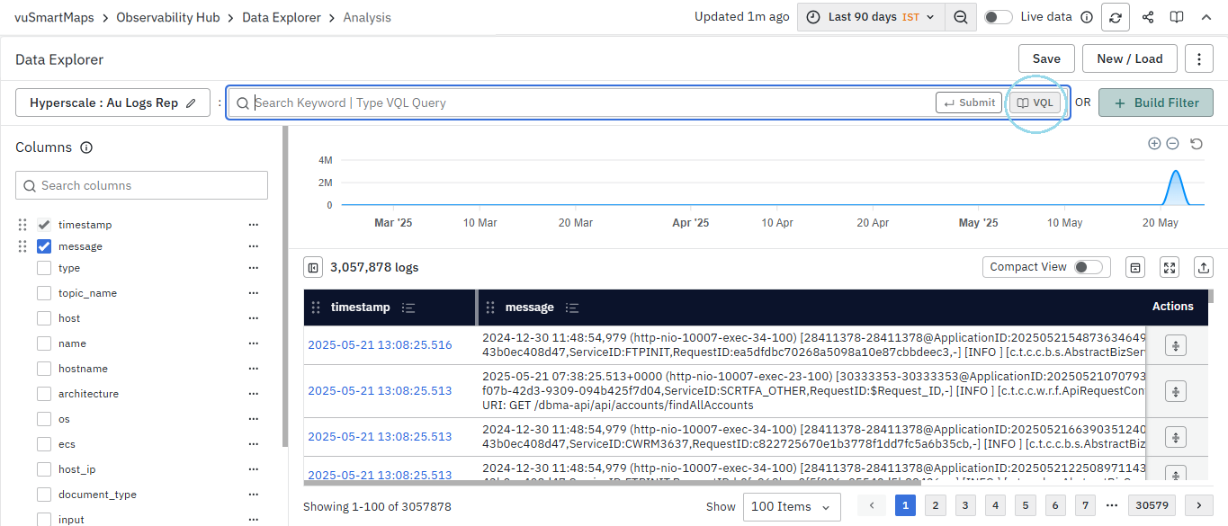Edit the Hyperscale : Au Logs Rep source

pyautogui.click(x=191, y=103)
